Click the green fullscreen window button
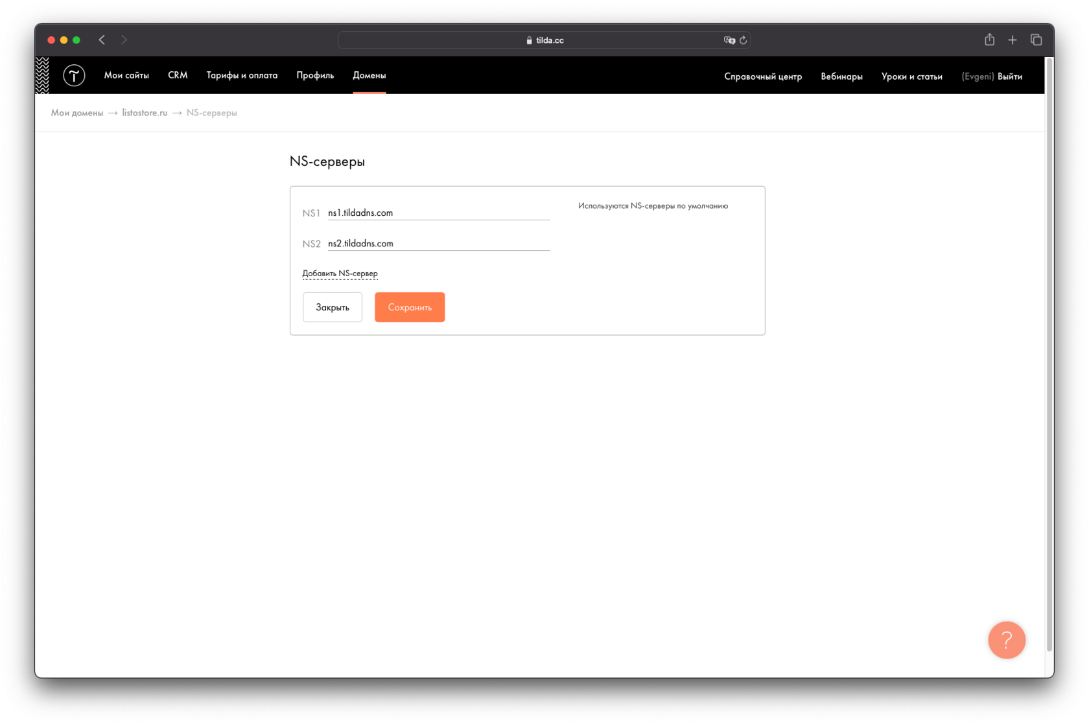Viewport: 1089px width, 724px height. pos(76,40)
